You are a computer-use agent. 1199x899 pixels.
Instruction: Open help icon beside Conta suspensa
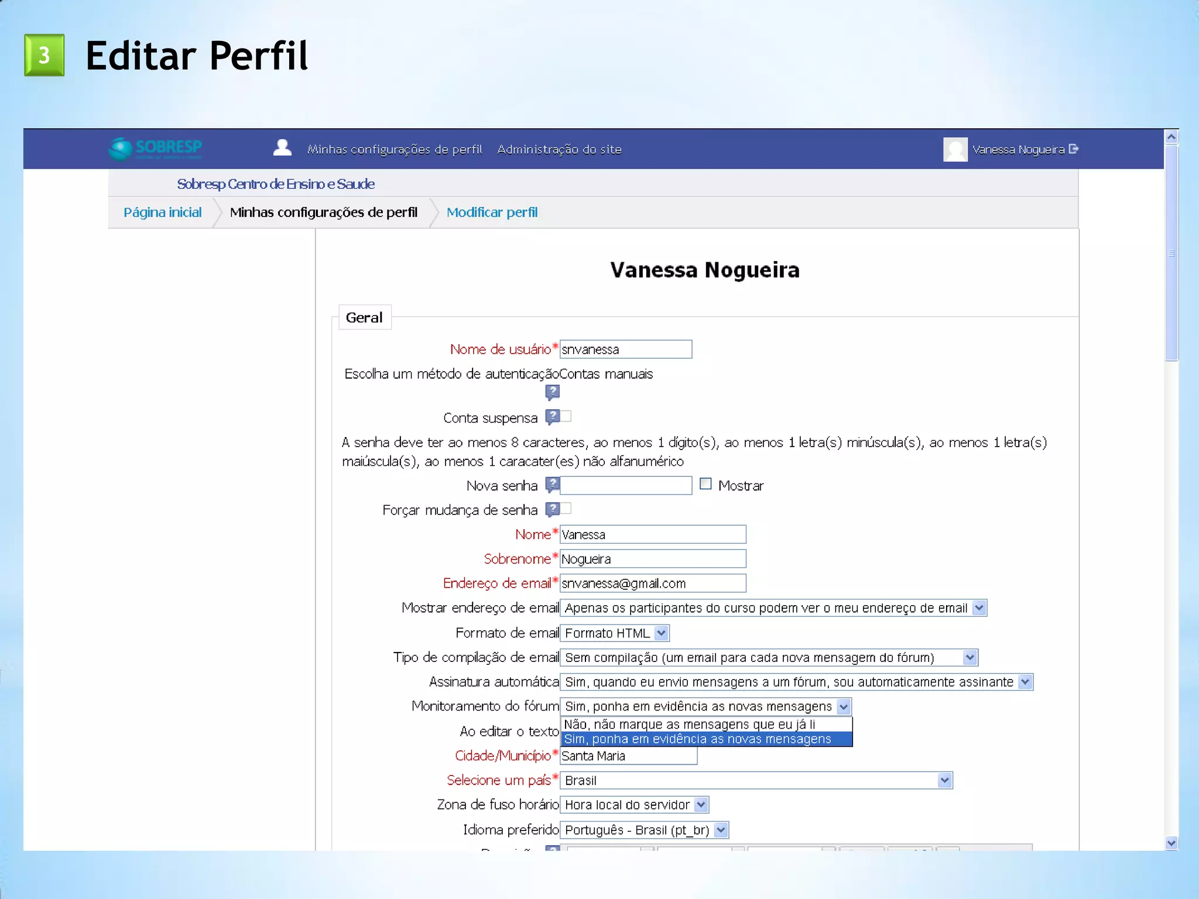pos(552,417)
